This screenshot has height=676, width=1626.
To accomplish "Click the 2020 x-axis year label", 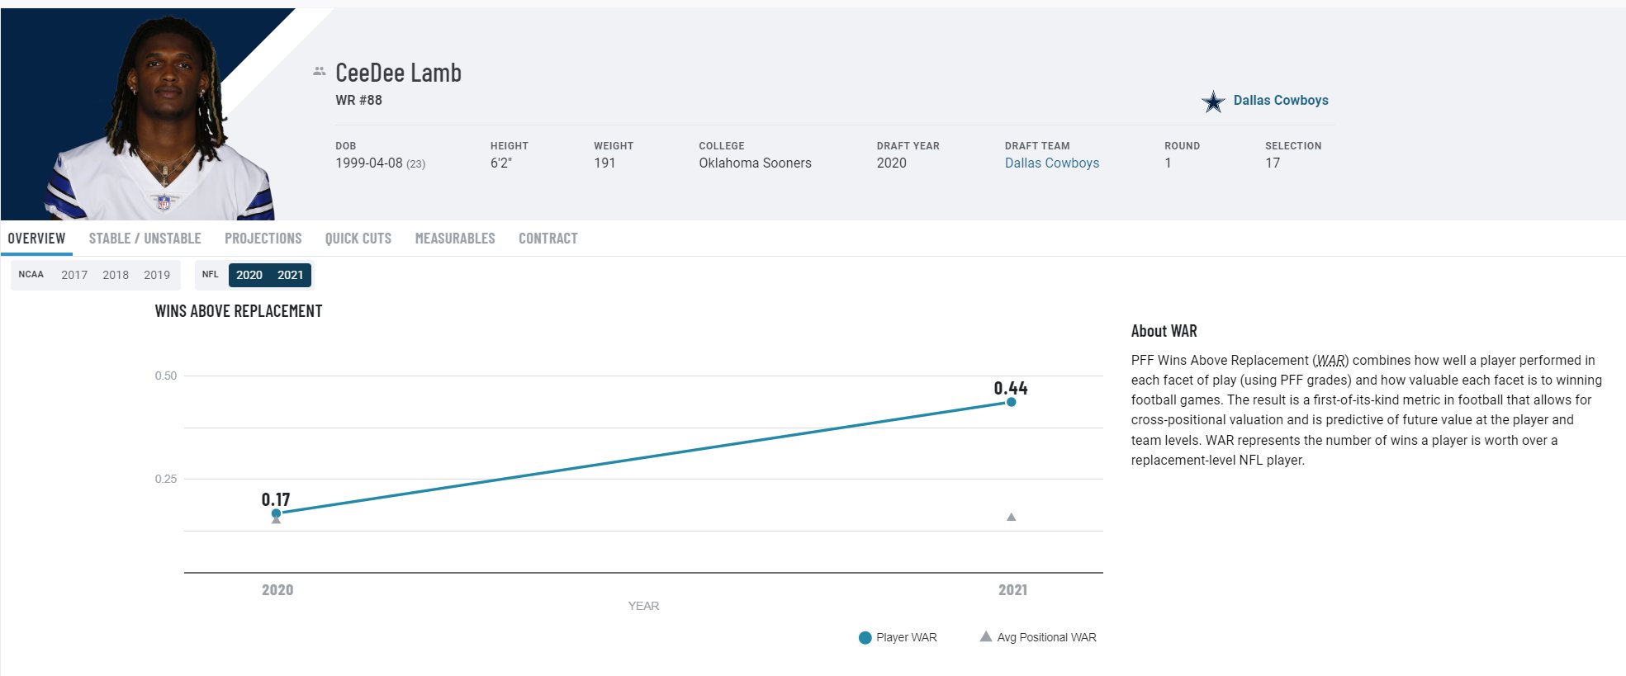I will (x=277, y=589).
